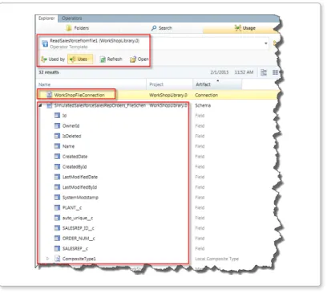
Task: Click the SystemModstamp field icon
Action: [57, 198]
